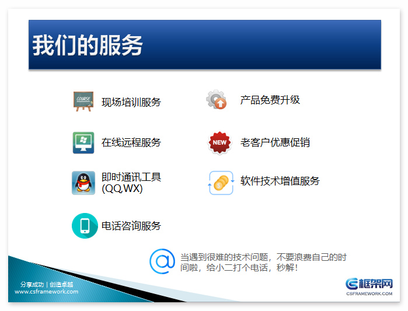This screenshot has height=311, width=408.
Task: Open the www.csframework.com footer link
Action: [46, 292]
